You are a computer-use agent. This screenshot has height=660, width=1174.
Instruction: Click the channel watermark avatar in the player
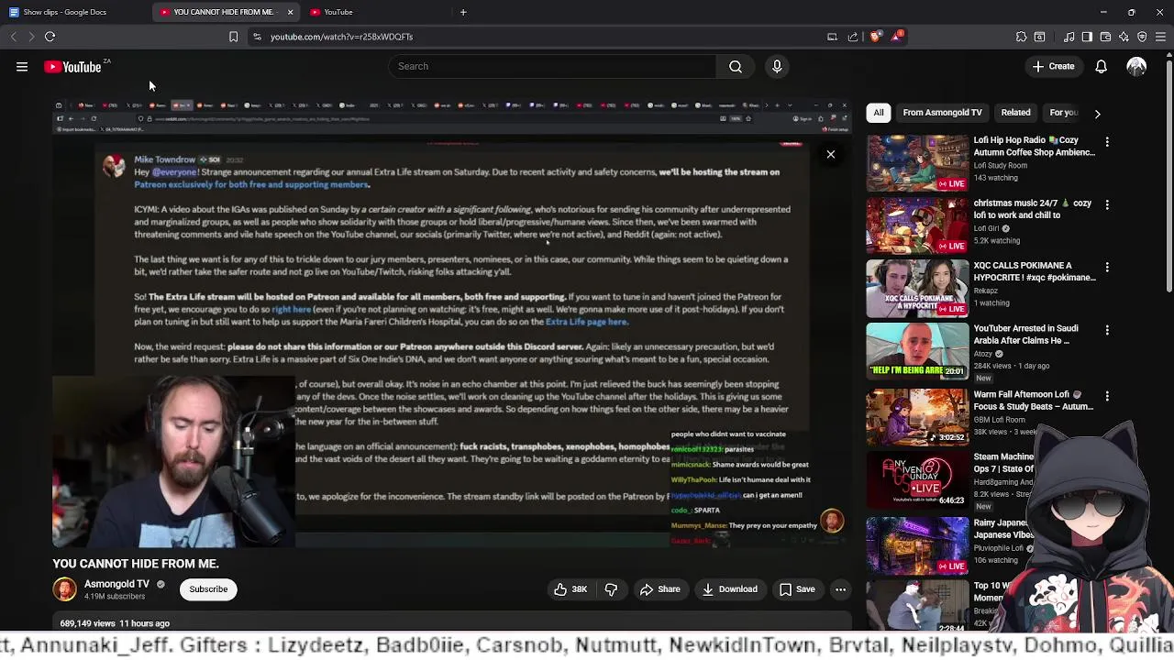pyautogui.click(x=832, y=522)
